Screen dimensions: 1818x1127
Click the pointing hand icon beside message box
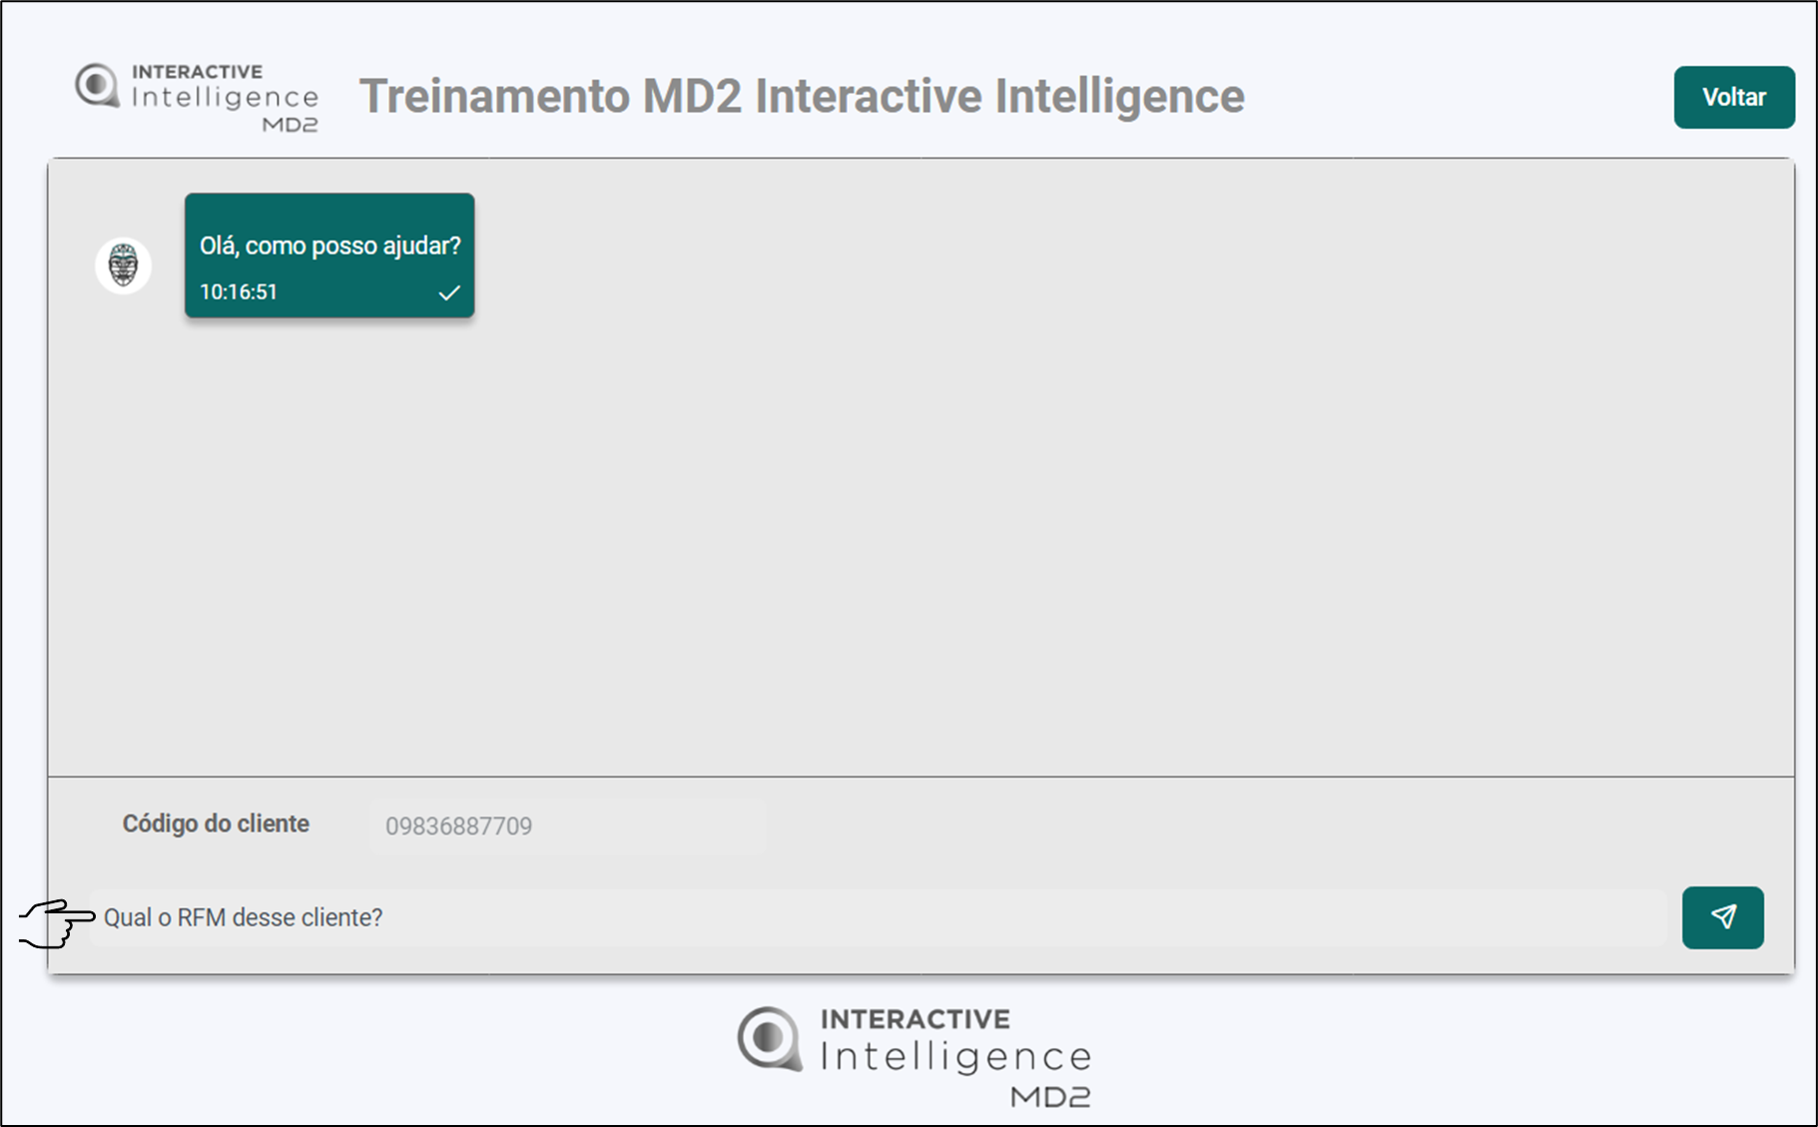click(x=57, y=921)
